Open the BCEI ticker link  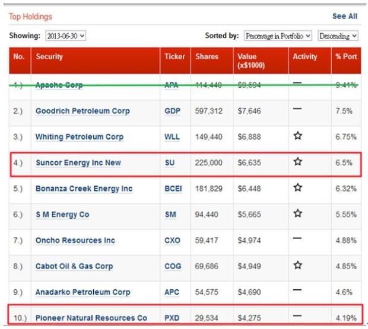pos(173,189)
